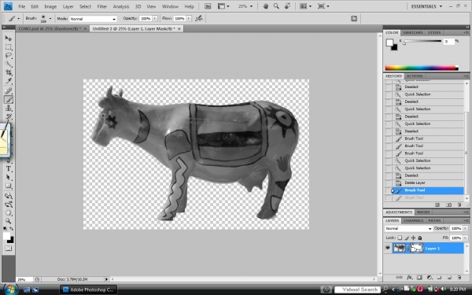Open the Brush panel toggle in the options bar
This screenshot has width=472, height=295.
(x=354, y=19)
